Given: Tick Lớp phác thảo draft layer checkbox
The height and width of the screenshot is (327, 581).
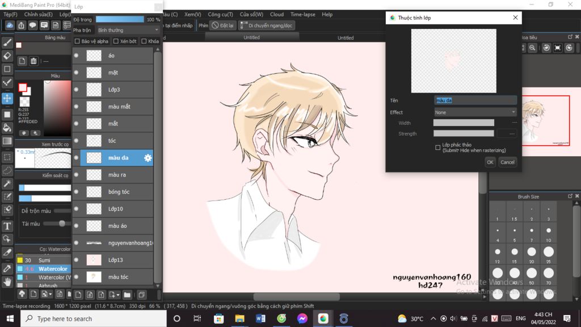Looking at the screenshot, I should point(437,148).
